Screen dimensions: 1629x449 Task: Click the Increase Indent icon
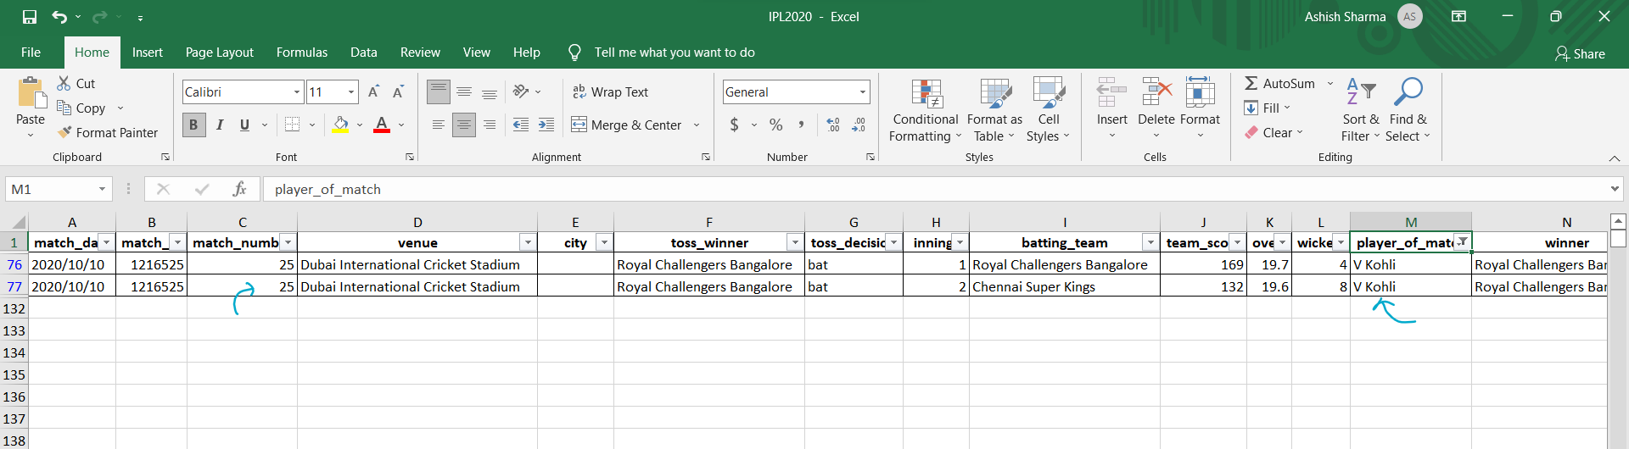546,125
